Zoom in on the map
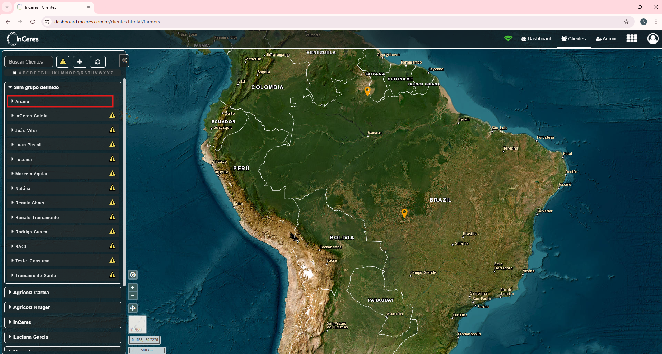Viewport: 662px width, 354px height. tap(133, 287)
